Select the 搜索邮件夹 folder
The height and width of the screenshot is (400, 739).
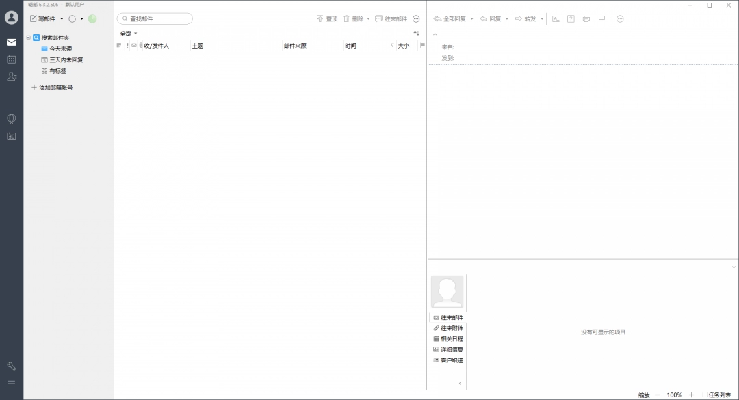51,37
